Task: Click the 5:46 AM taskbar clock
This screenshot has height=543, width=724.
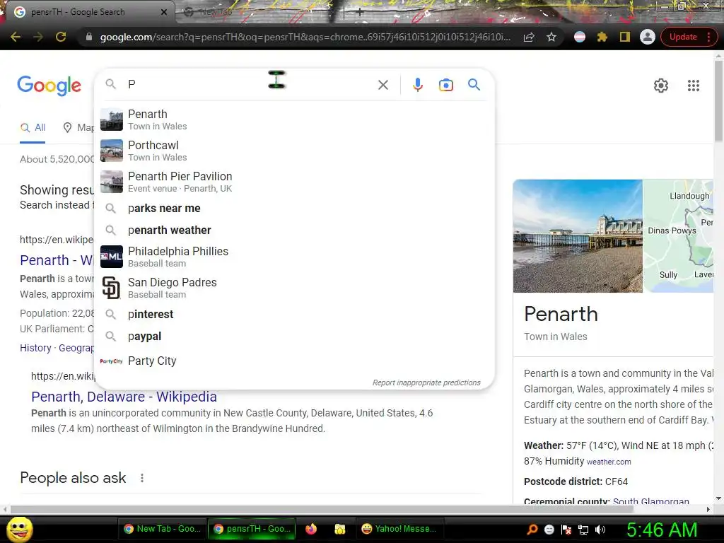Action: 662,530
